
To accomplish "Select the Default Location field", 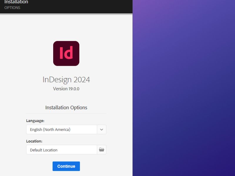I will click(x=62, y=150).
